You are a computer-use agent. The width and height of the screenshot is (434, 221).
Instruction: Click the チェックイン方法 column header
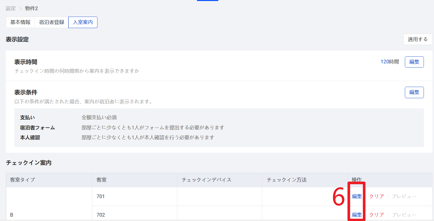coord(287,180)
